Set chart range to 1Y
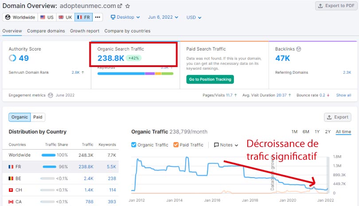 pos(317,132)
